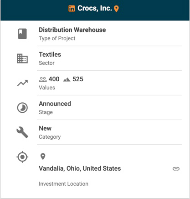Click the mountain icon next to 525
190x199 pixels.
click(67, 79)
